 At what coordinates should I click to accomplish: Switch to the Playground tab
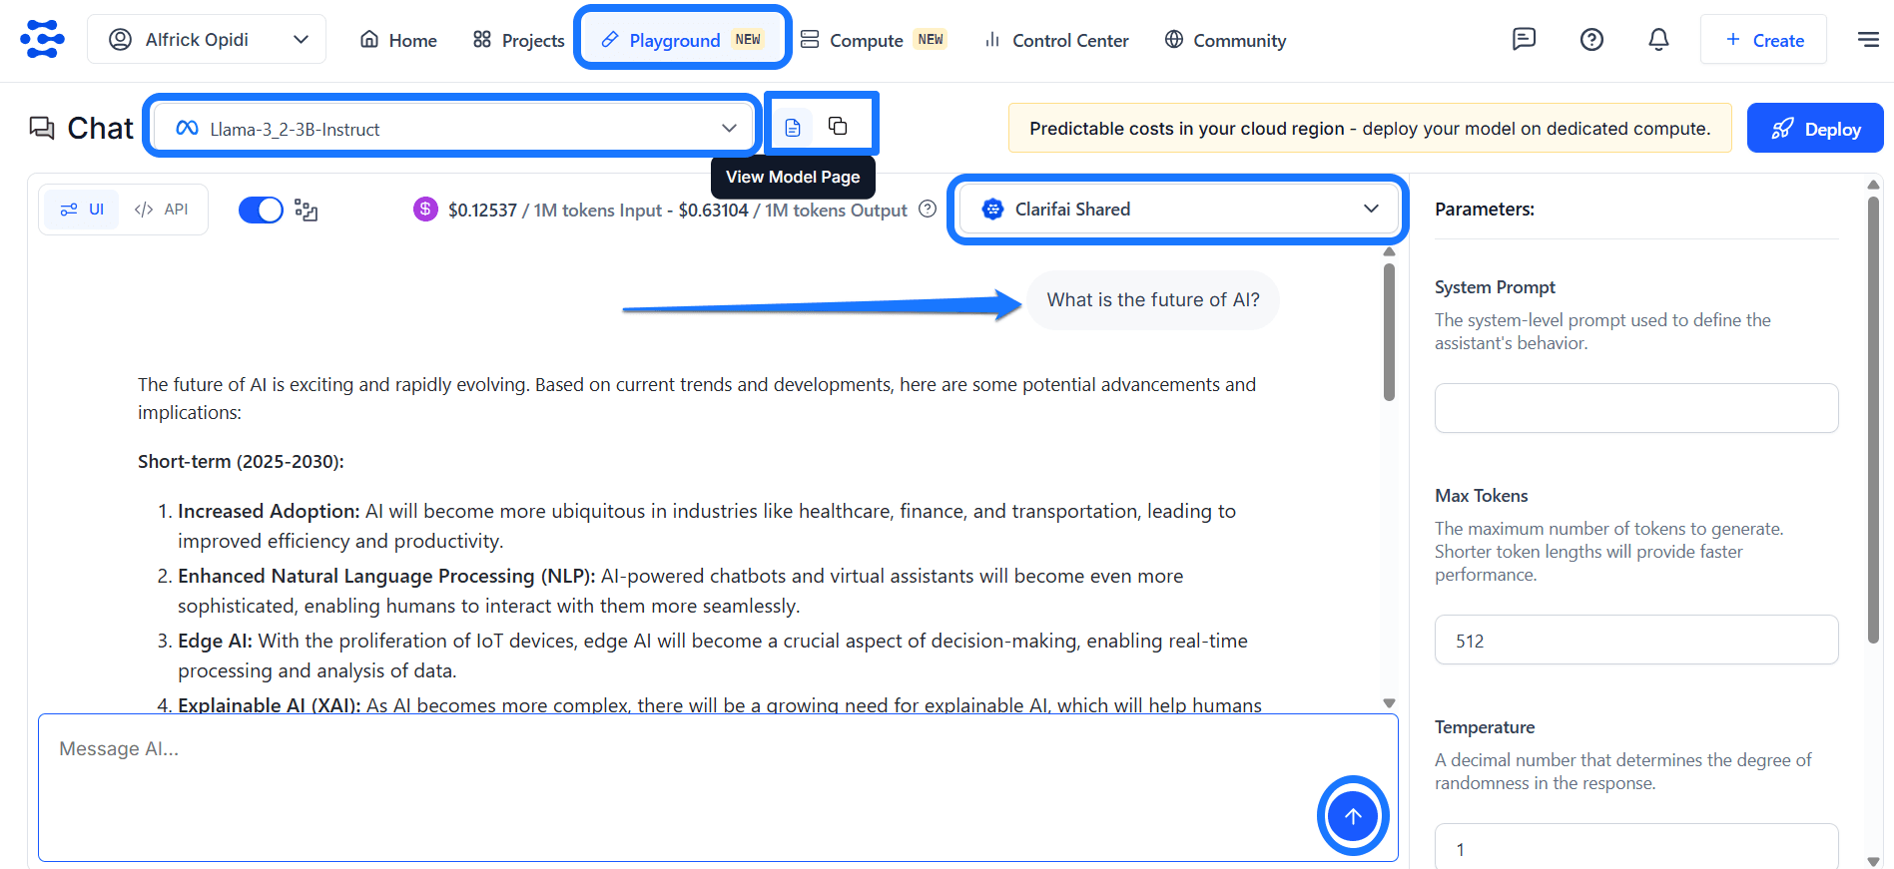click(683, 40)
